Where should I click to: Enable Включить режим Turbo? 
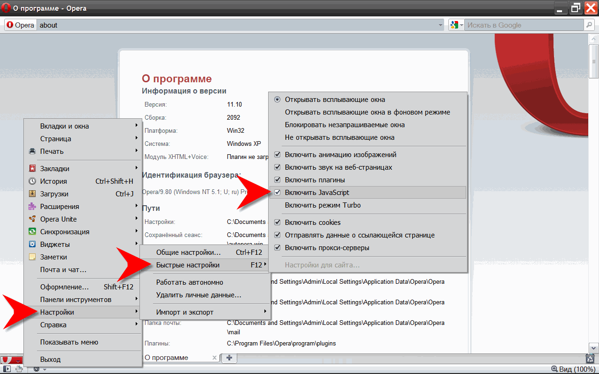click(x=368, y=205)
